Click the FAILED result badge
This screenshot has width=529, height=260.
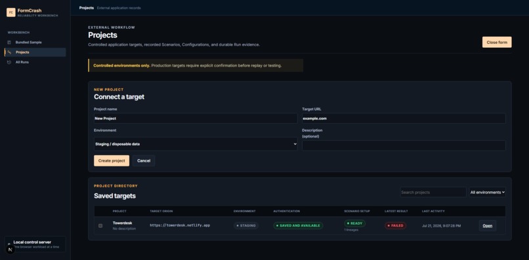395,226
